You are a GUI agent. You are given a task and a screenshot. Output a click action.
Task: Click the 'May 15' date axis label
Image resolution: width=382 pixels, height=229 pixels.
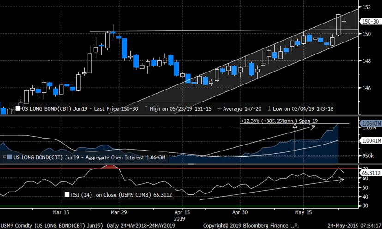coord(303,212)
